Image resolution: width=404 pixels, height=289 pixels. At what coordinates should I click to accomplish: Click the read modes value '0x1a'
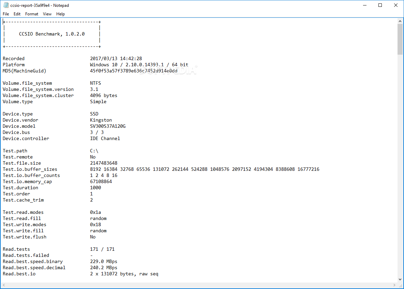(96, 212)
